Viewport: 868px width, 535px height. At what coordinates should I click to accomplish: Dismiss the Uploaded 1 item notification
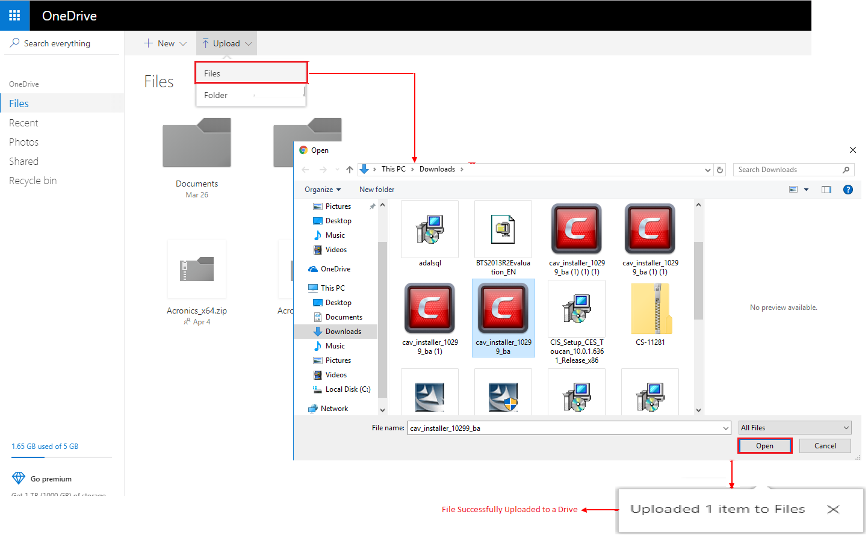coord(833,509)
